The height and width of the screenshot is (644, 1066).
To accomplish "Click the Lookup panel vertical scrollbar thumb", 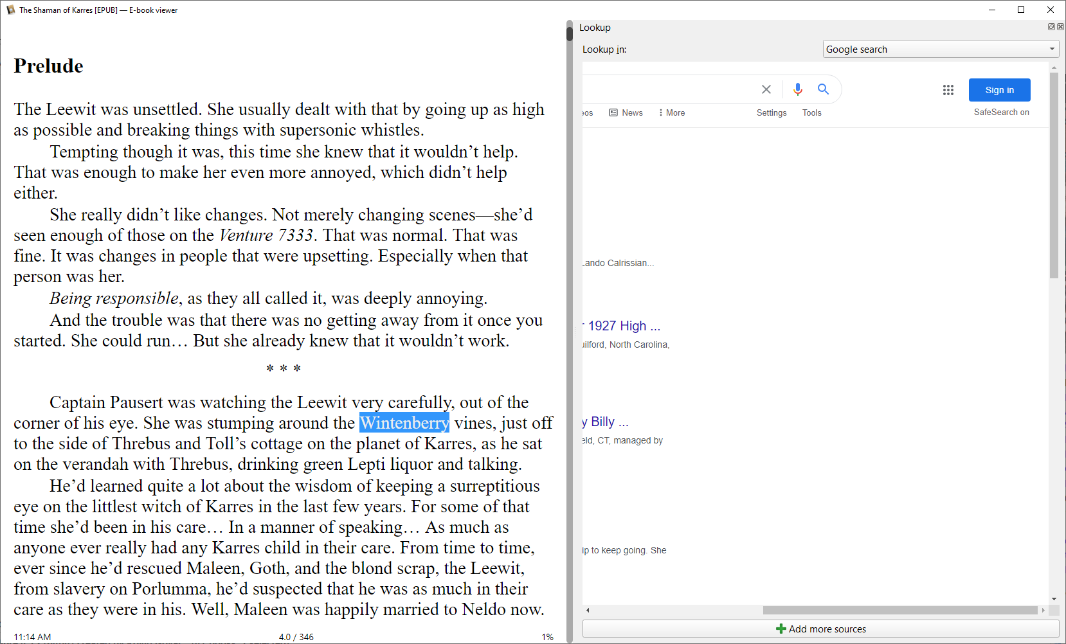I will click(1054, 175).
